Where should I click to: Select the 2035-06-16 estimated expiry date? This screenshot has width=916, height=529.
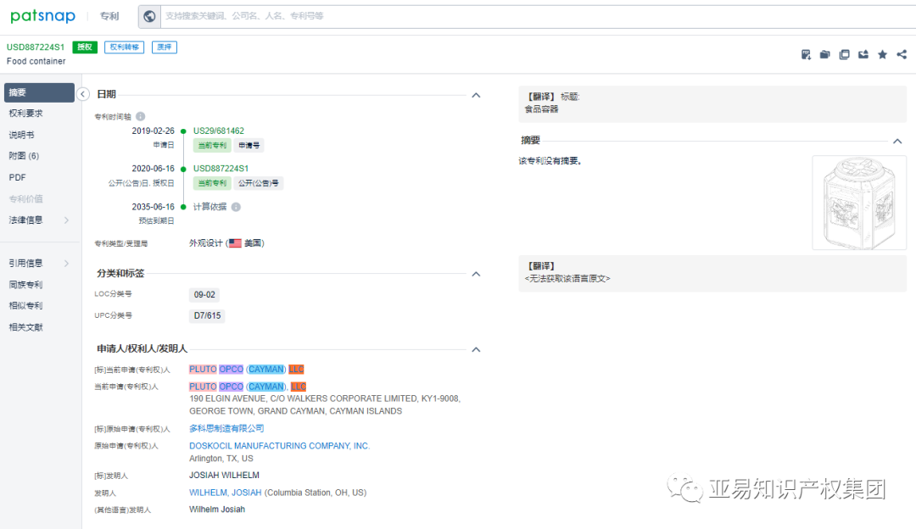point(153,207)
